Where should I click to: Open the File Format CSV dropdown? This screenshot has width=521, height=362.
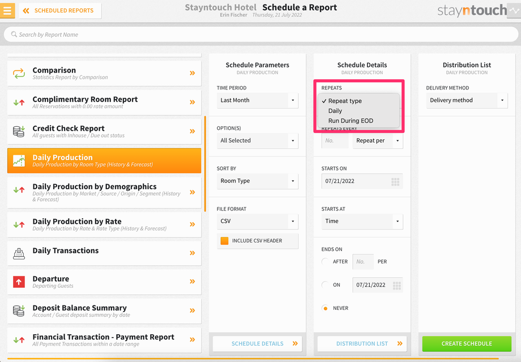(x=258, y=222)
